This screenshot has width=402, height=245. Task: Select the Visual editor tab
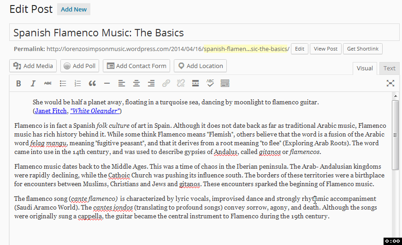(365, 68)
